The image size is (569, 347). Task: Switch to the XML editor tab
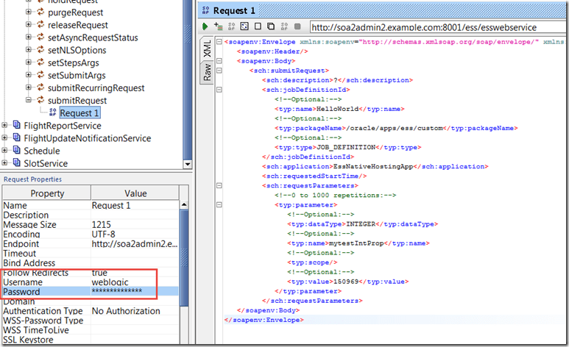(x=208, y=48)
